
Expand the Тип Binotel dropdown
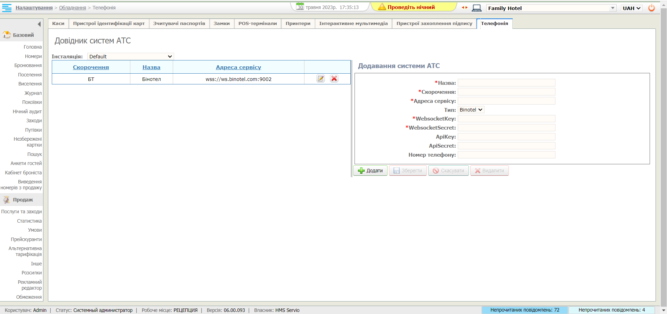[x=471, y=110]
